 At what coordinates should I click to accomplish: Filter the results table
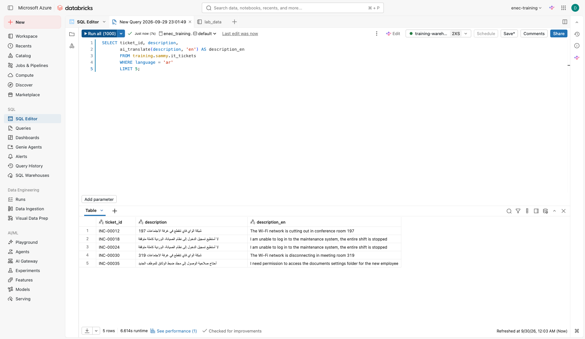(x=518, y=211)
